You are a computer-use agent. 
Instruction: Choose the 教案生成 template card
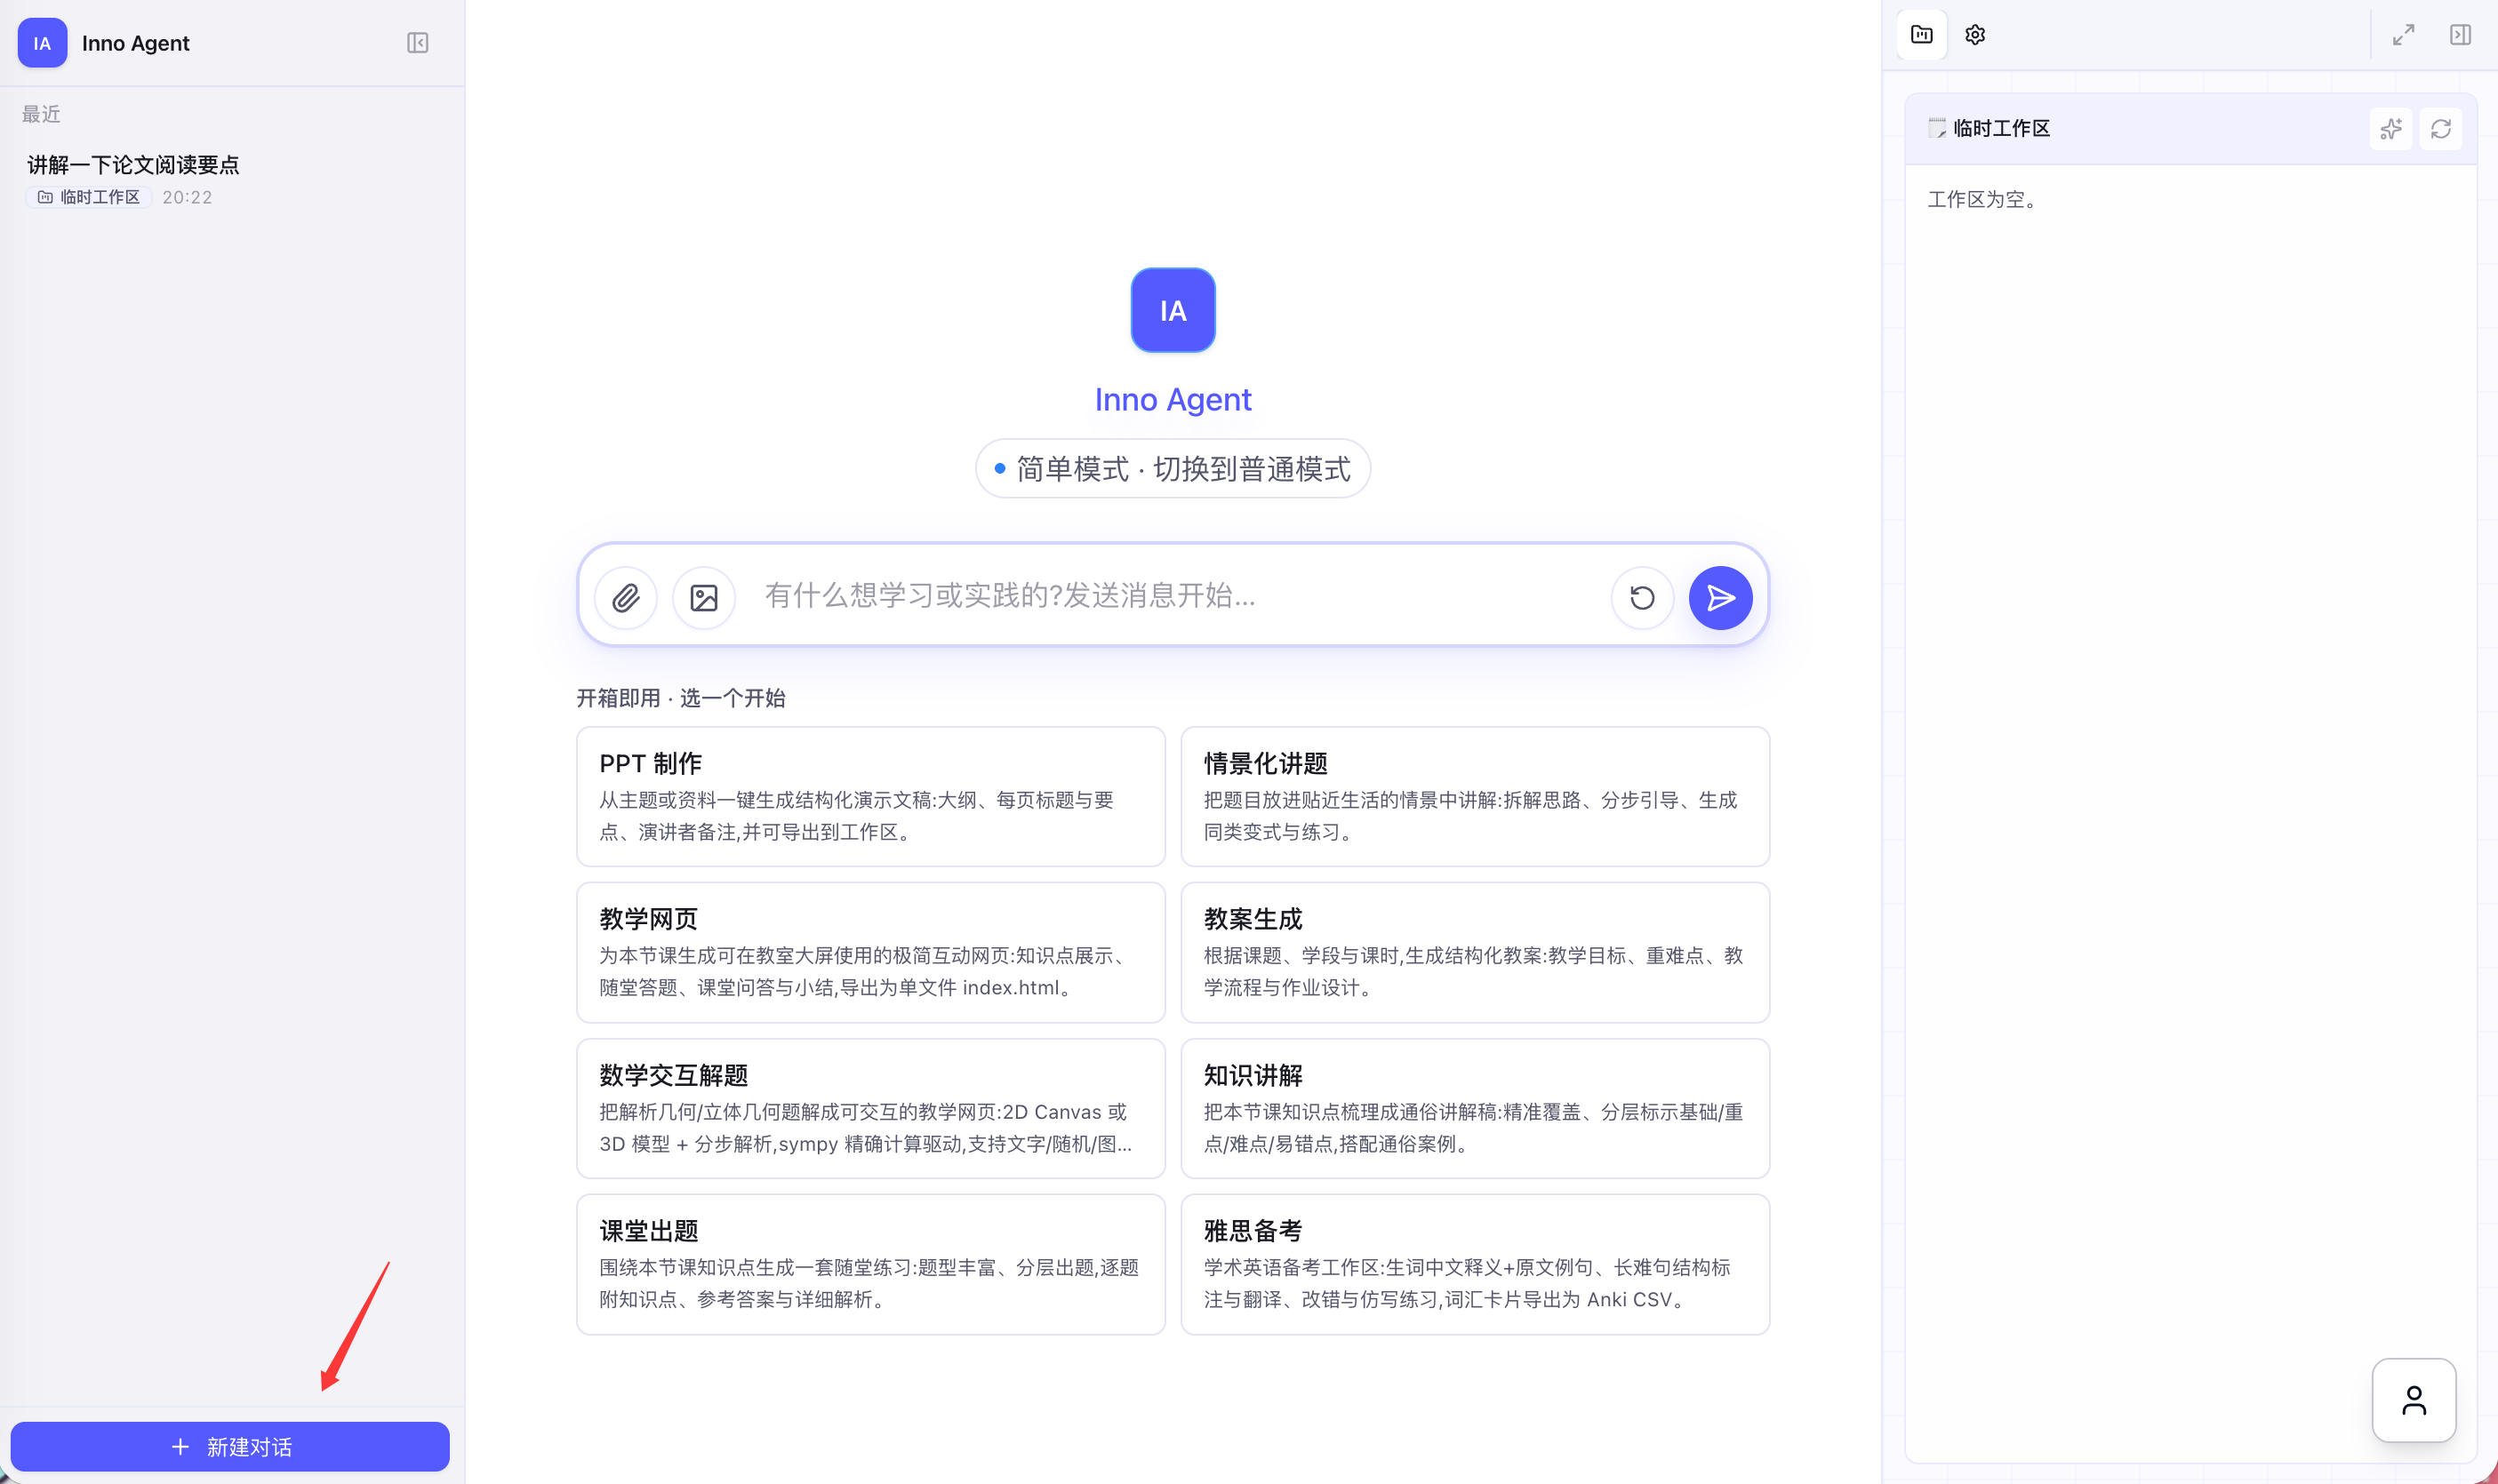tap(1475, 952)
